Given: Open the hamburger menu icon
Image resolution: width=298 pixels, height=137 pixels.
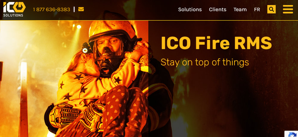Looking at the screenshot, I should click(288, 9).
